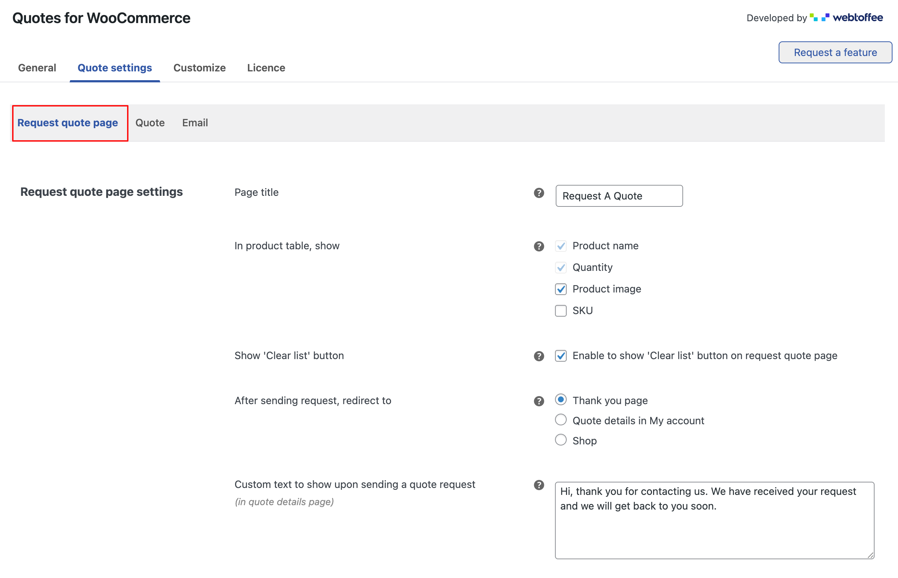Choose Quote details in My account
Screen dimensions: 898x578
pos(560,419)
